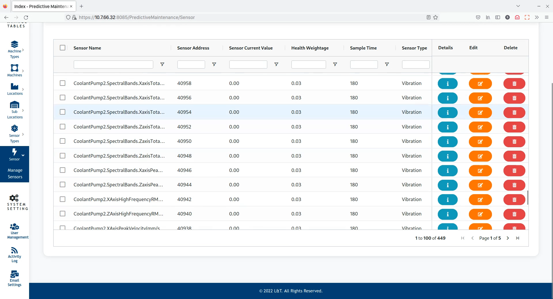Open Email Settings icon
This screenshot has width=553, height=299.
point(14,274)
